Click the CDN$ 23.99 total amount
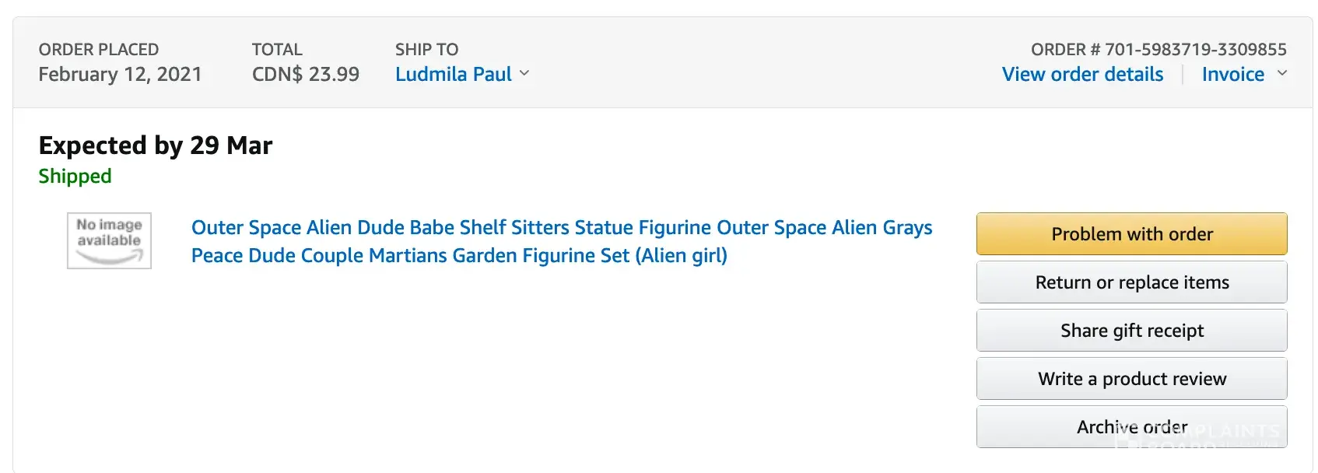Viewport: 1318px width, 473px height. [305, 75]
